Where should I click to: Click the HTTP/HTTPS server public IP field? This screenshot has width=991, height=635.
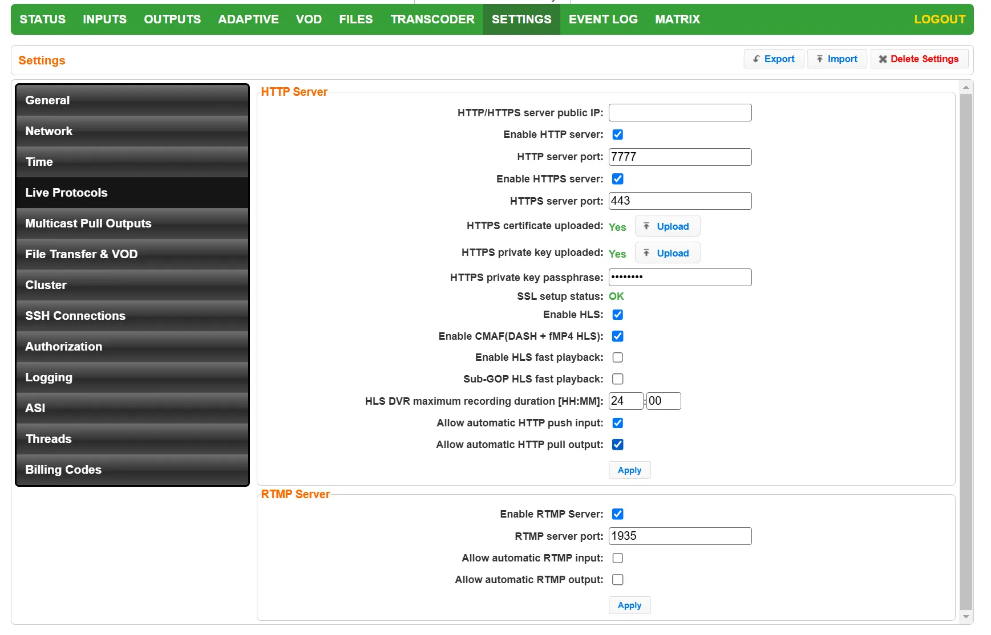click(680, 113)
